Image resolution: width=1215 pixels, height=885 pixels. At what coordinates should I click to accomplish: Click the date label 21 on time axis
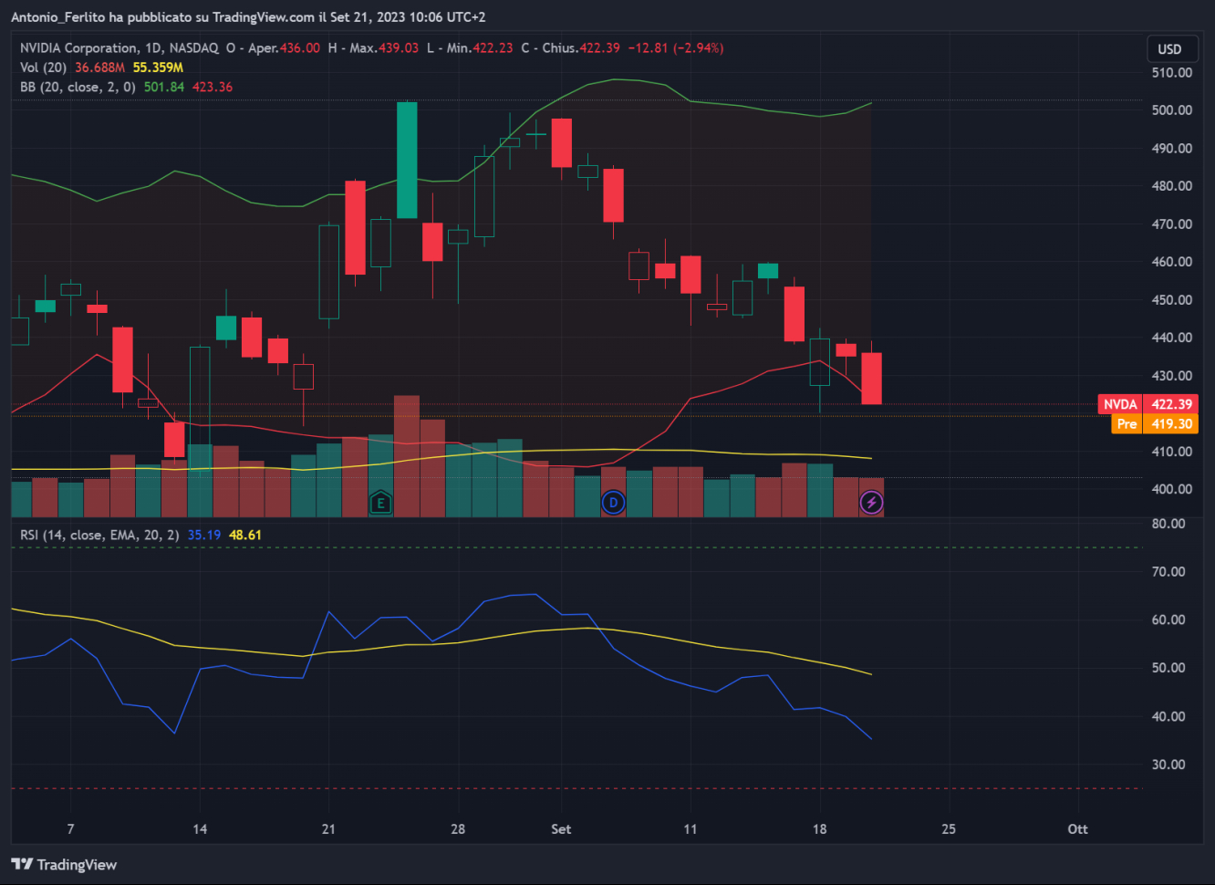pos(328,828)
